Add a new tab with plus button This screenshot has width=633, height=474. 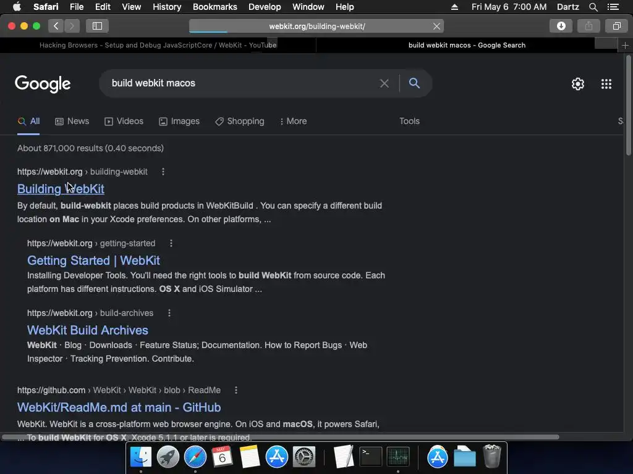tap(625, 46)
